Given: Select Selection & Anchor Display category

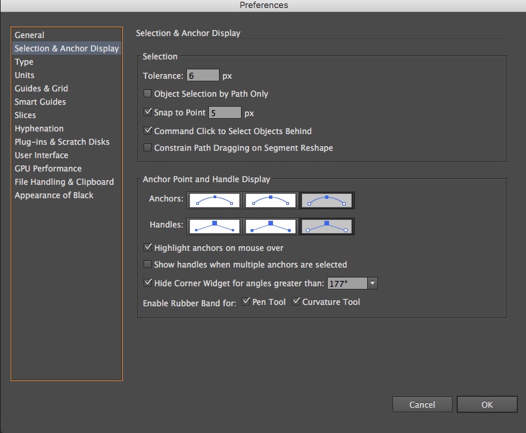Looking at the screenshot, I should [x=67, y=48].
